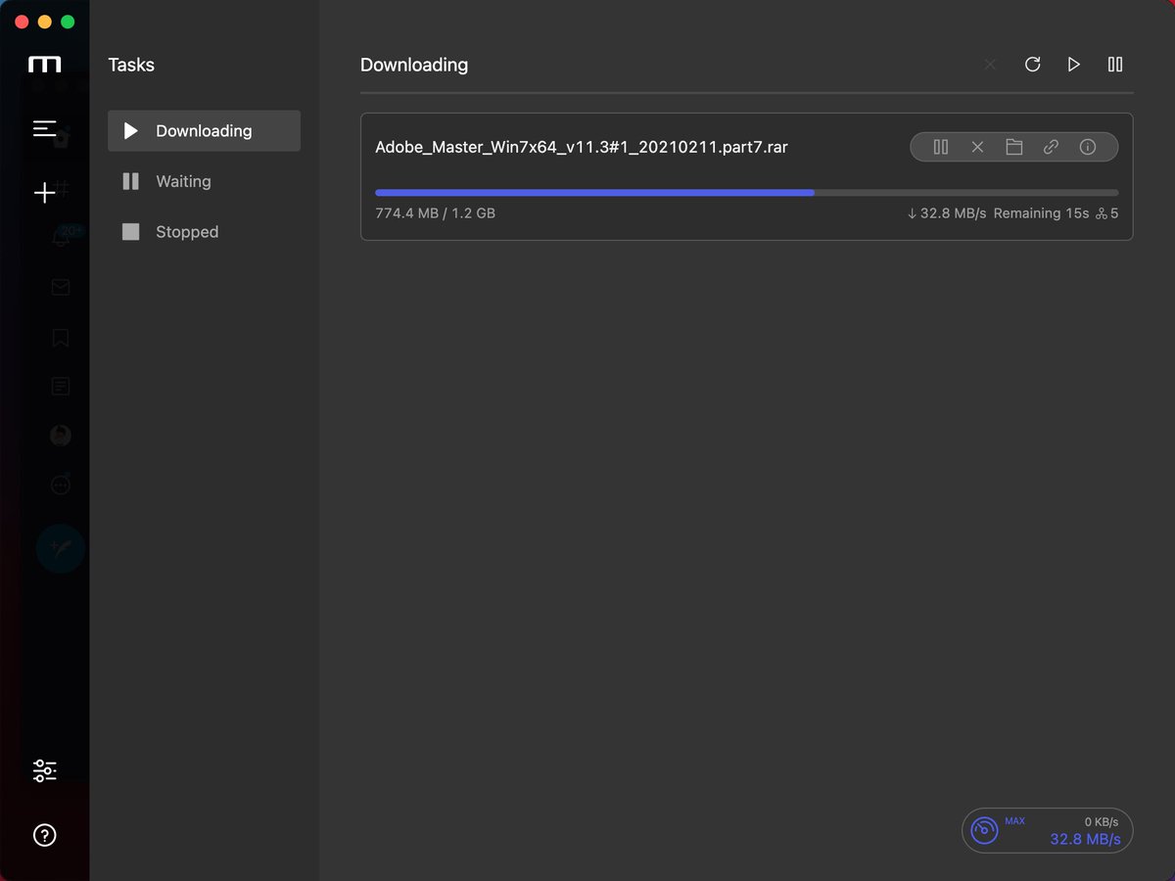Open the help question mark icon

(45, 835)
